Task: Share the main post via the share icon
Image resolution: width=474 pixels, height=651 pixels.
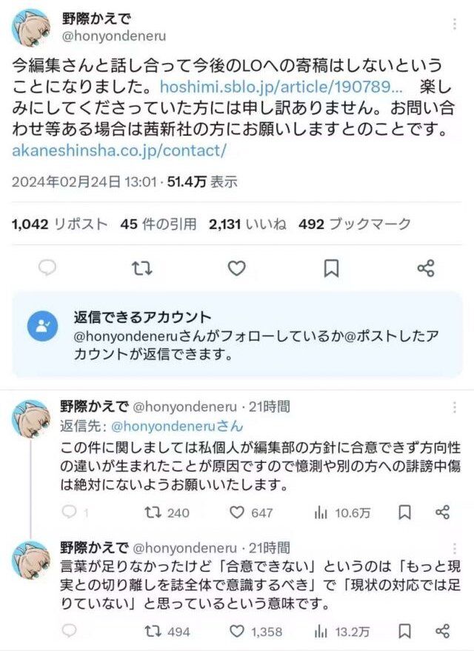Action: click(x=426, y=268)
